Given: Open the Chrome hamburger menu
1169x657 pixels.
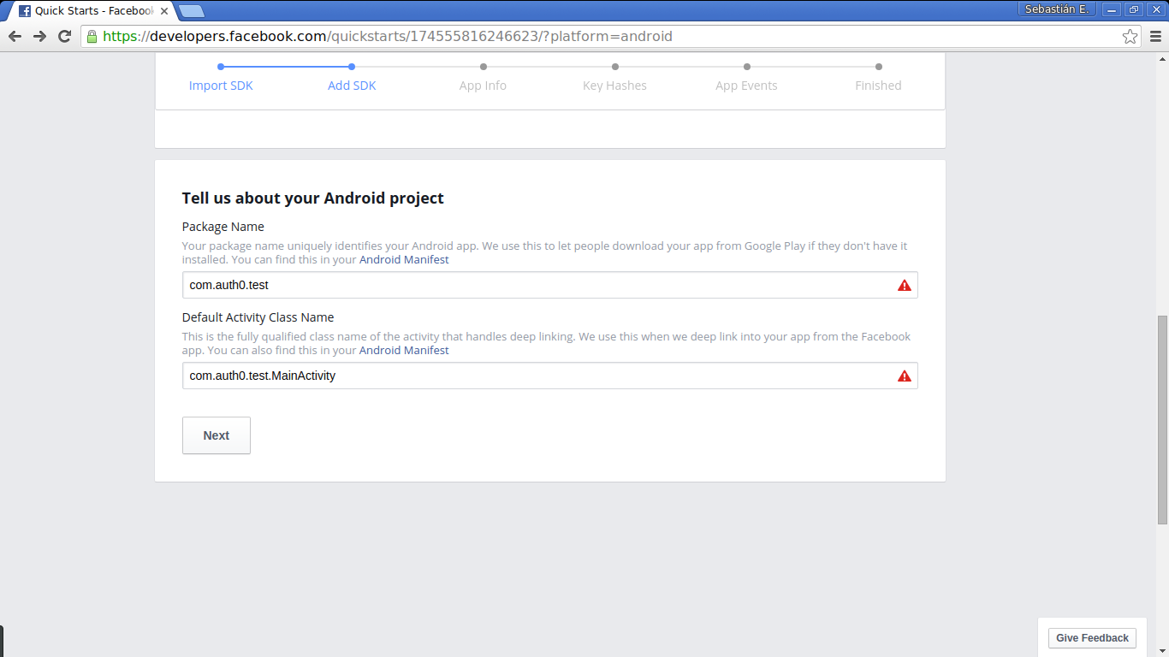Looking at the screenshot, I should [1155, 36].
